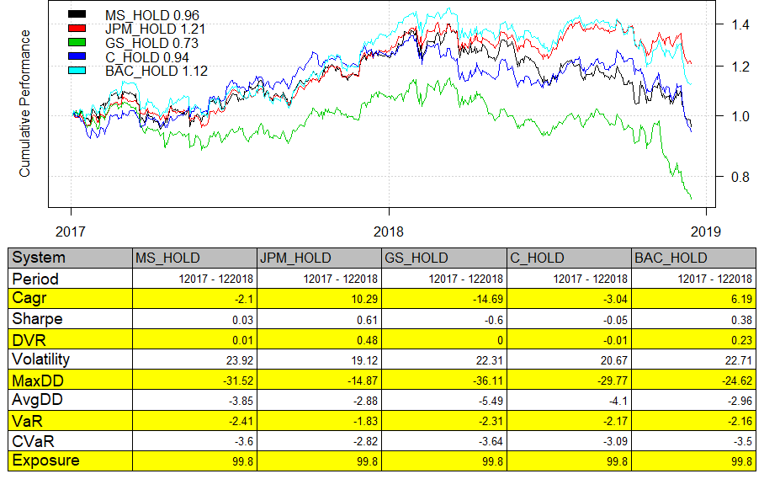
Task: Click BAC_HOLD MaxDD value -24.62
Action: tap(737, 381)
